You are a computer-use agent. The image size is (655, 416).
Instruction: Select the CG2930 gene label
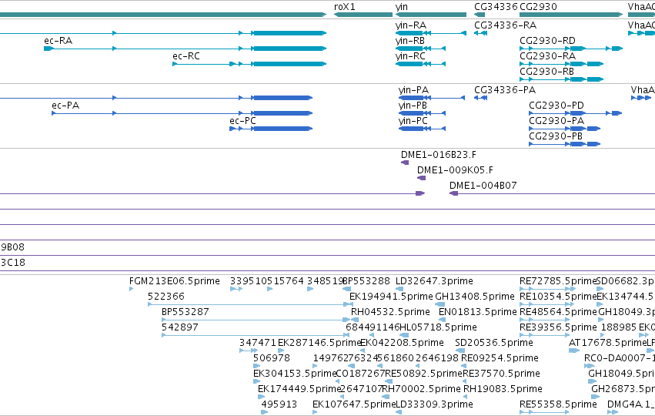point(538,7)
